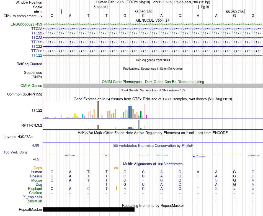
Task: Click the GENCODE V50lift37 track title
Action: point(153,20)
